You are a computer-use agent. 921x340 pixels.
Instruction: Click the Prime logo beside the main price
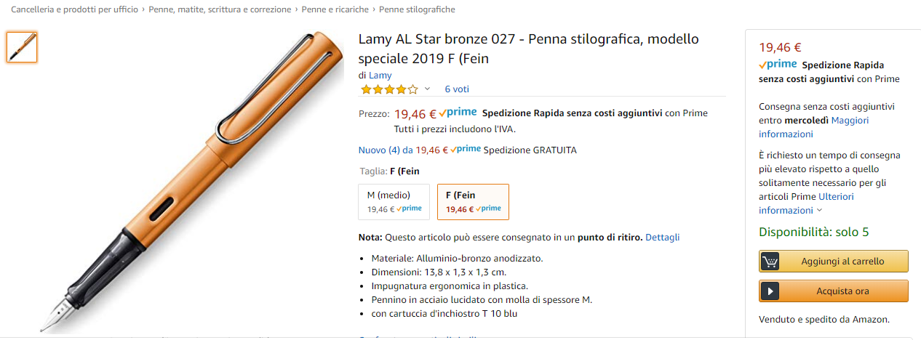(x=458, y=113)
